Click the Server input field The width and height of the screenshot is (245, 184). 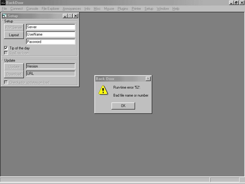(51, 27)
